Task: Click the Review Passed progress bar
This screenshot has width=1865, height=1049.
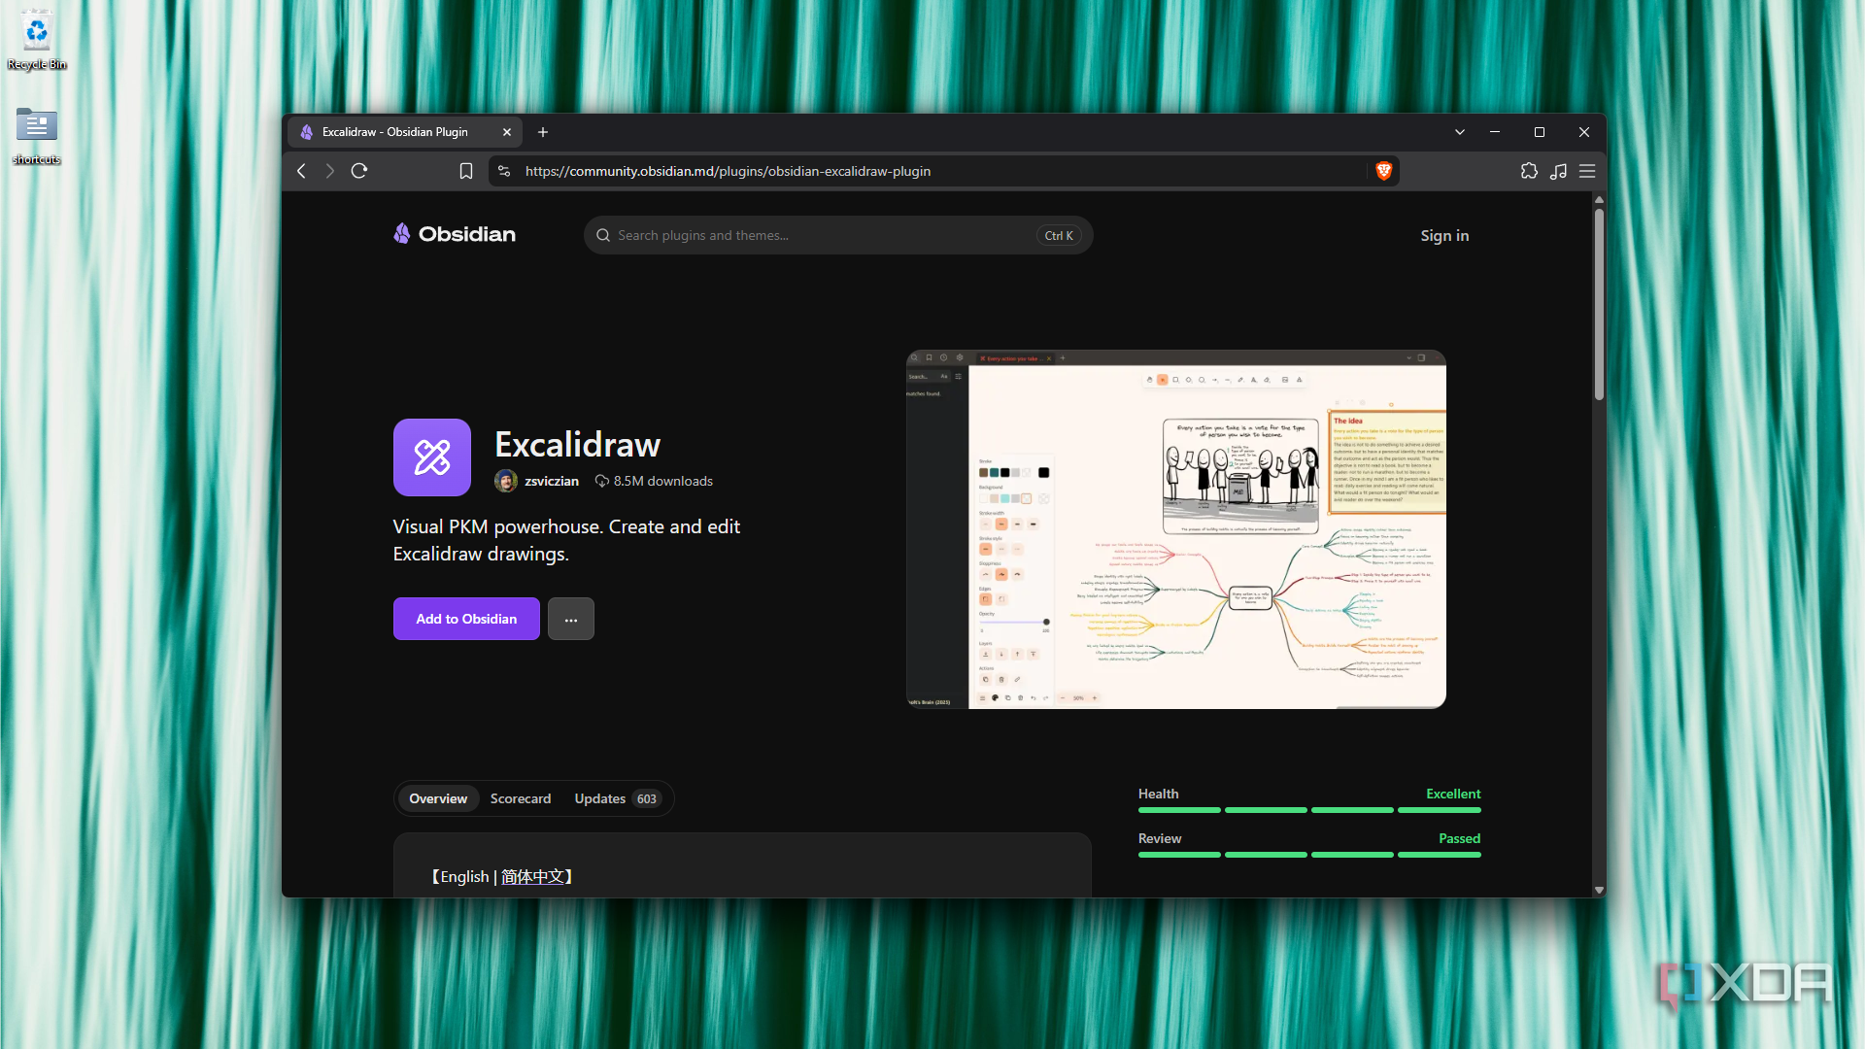Action: [x=1309, y=855]
